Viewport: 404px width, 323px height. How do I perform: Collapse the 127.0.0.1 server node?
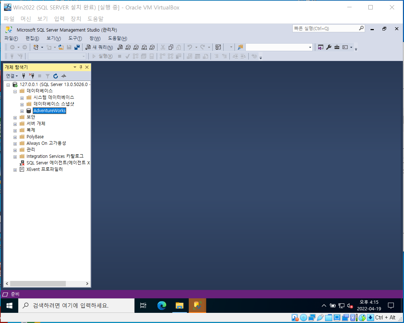[8, 85]
